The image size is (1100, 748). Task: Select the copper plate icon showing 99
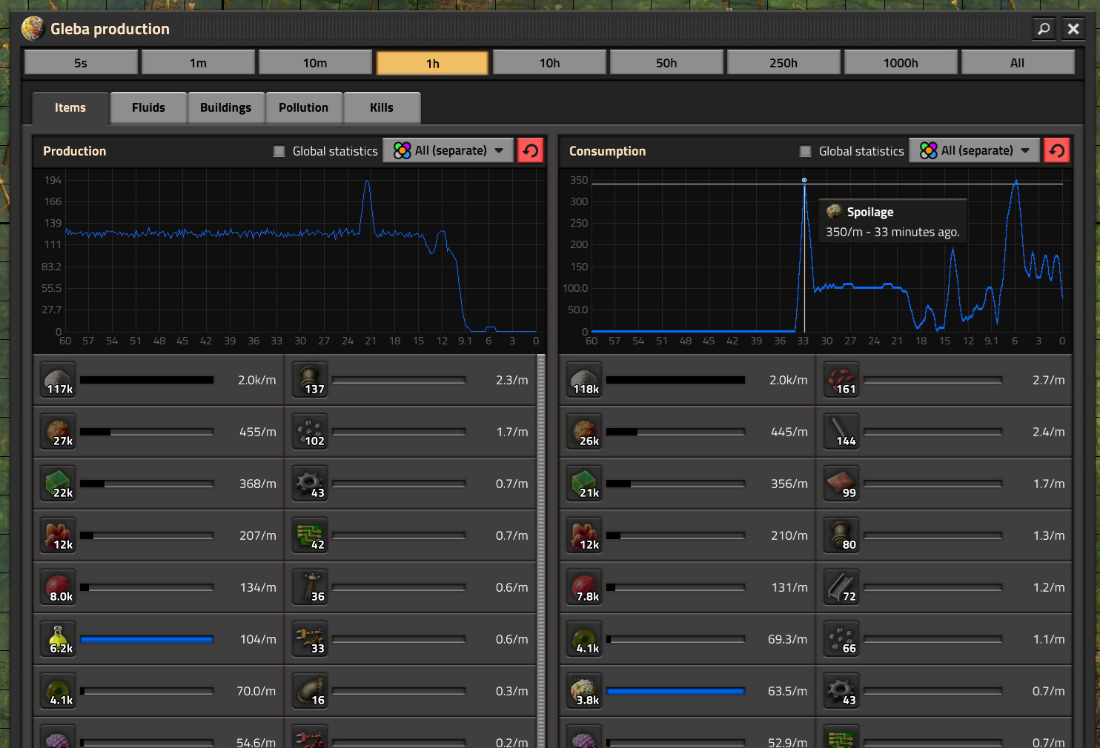[x=841, y=484]
